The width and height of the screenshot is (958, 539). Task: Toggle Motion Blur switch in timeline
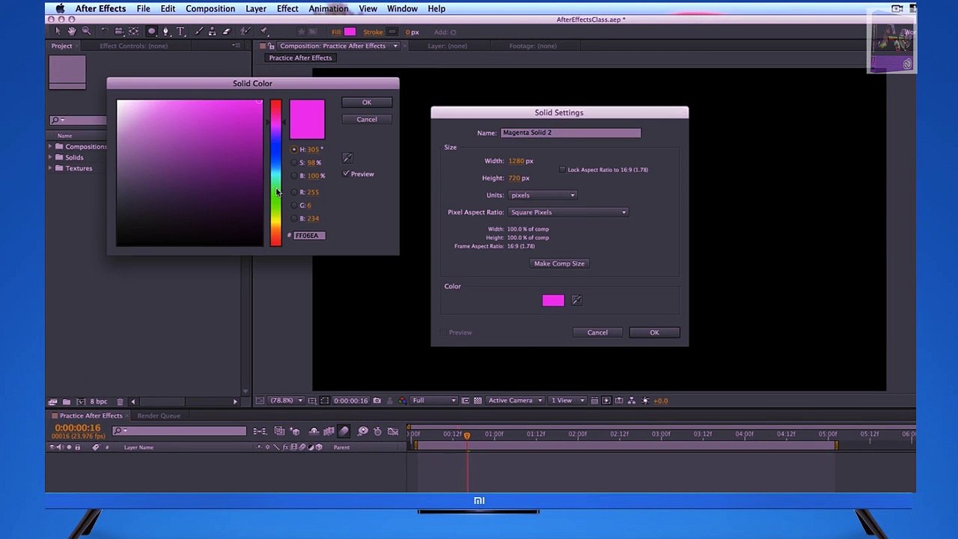(344, 431)
